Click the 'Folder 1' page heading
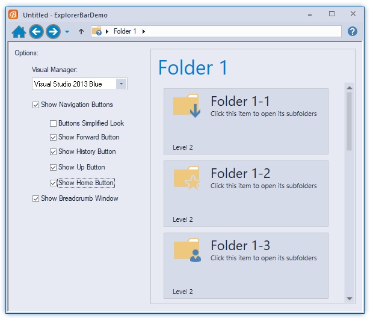 click(193, 68)
